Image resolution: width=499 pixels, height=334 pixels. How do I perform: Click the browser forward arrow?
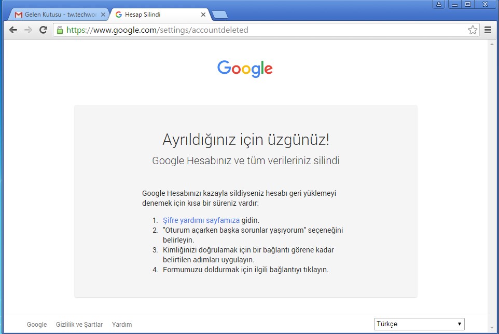tap(29, 30)
